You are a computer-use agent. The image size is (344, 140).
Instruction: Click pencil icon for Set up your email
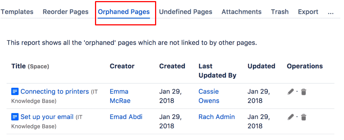[x=290, y=117]
